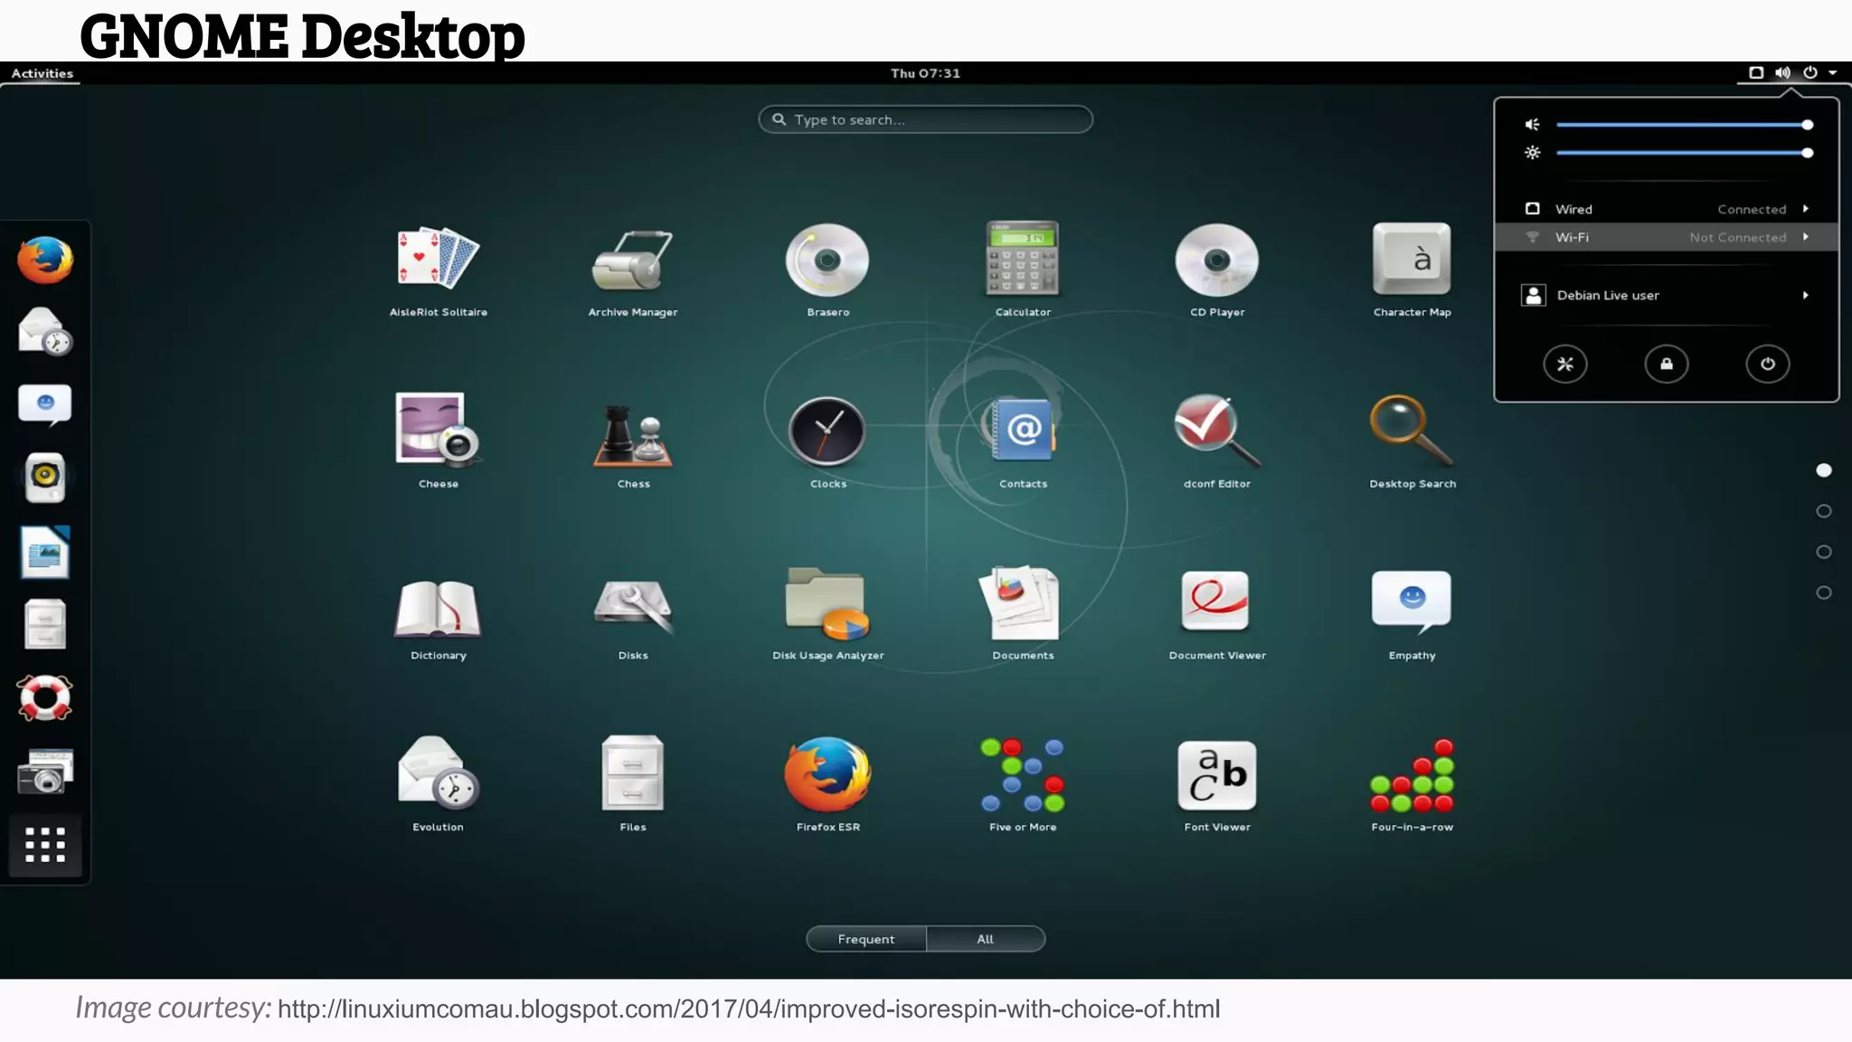Screen dimensions: 1852x1042
Task: Click the Power Off button in the menu
Action: click(1768, 364)
